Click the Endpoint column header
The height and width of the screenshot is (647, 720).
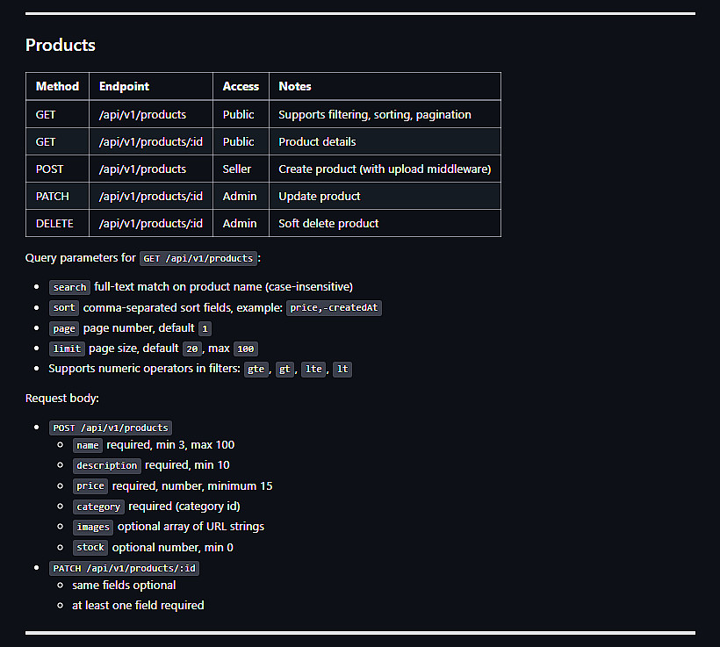click(x=124, y=87)
